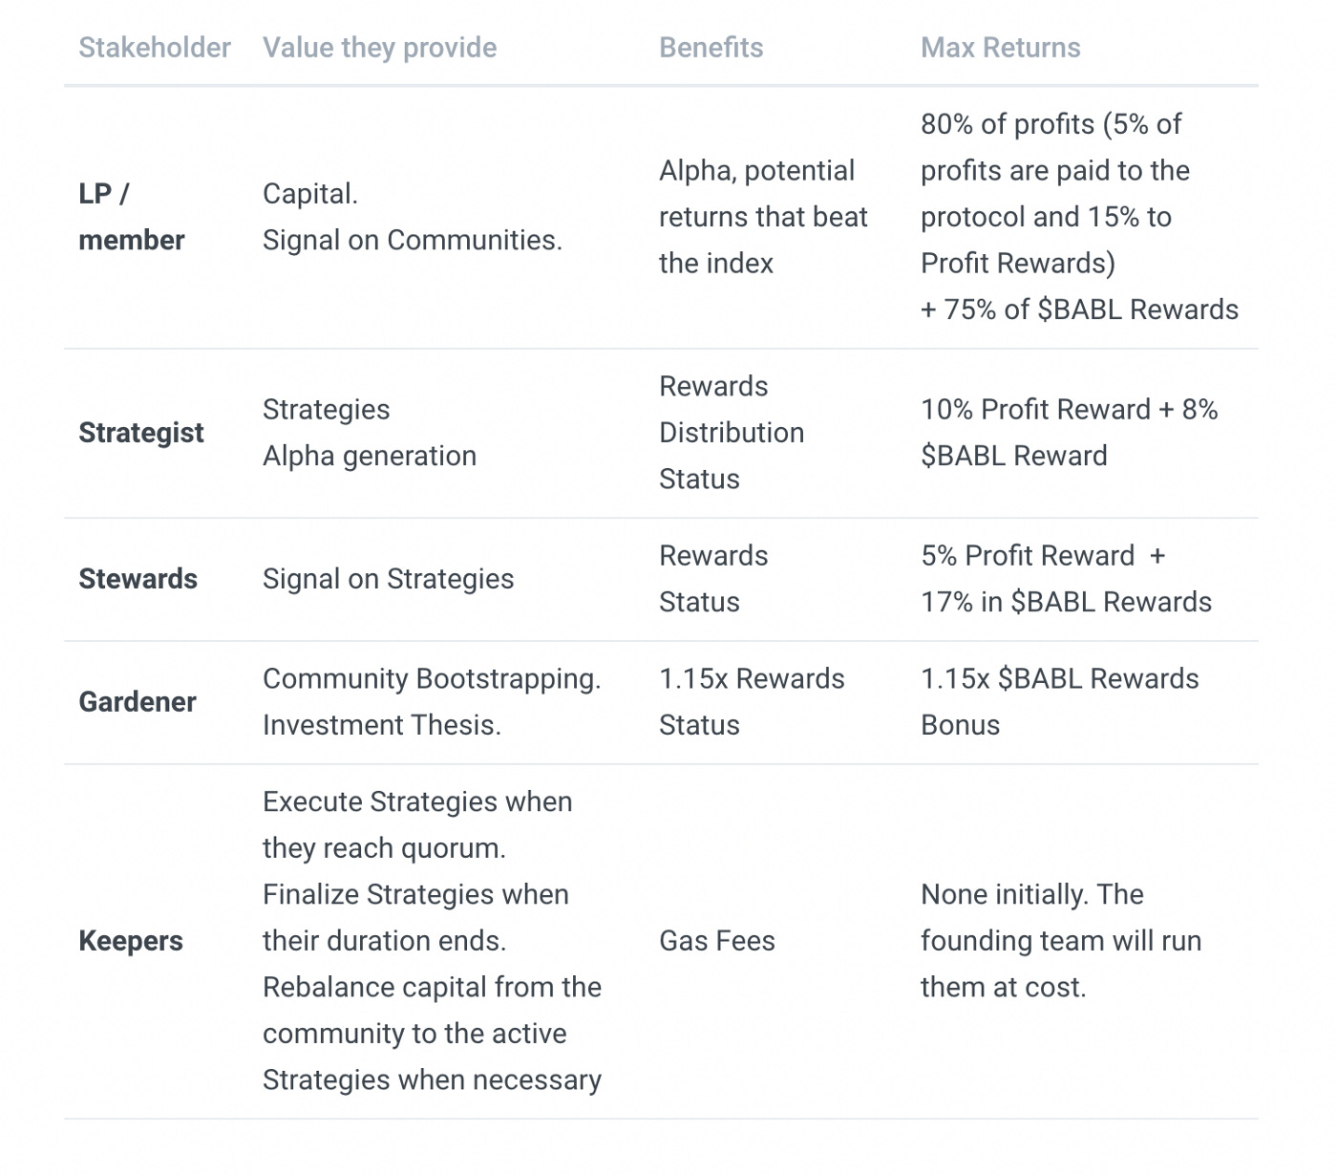Select the Stewards row label

pyautogui.click(x=138, y=579)
